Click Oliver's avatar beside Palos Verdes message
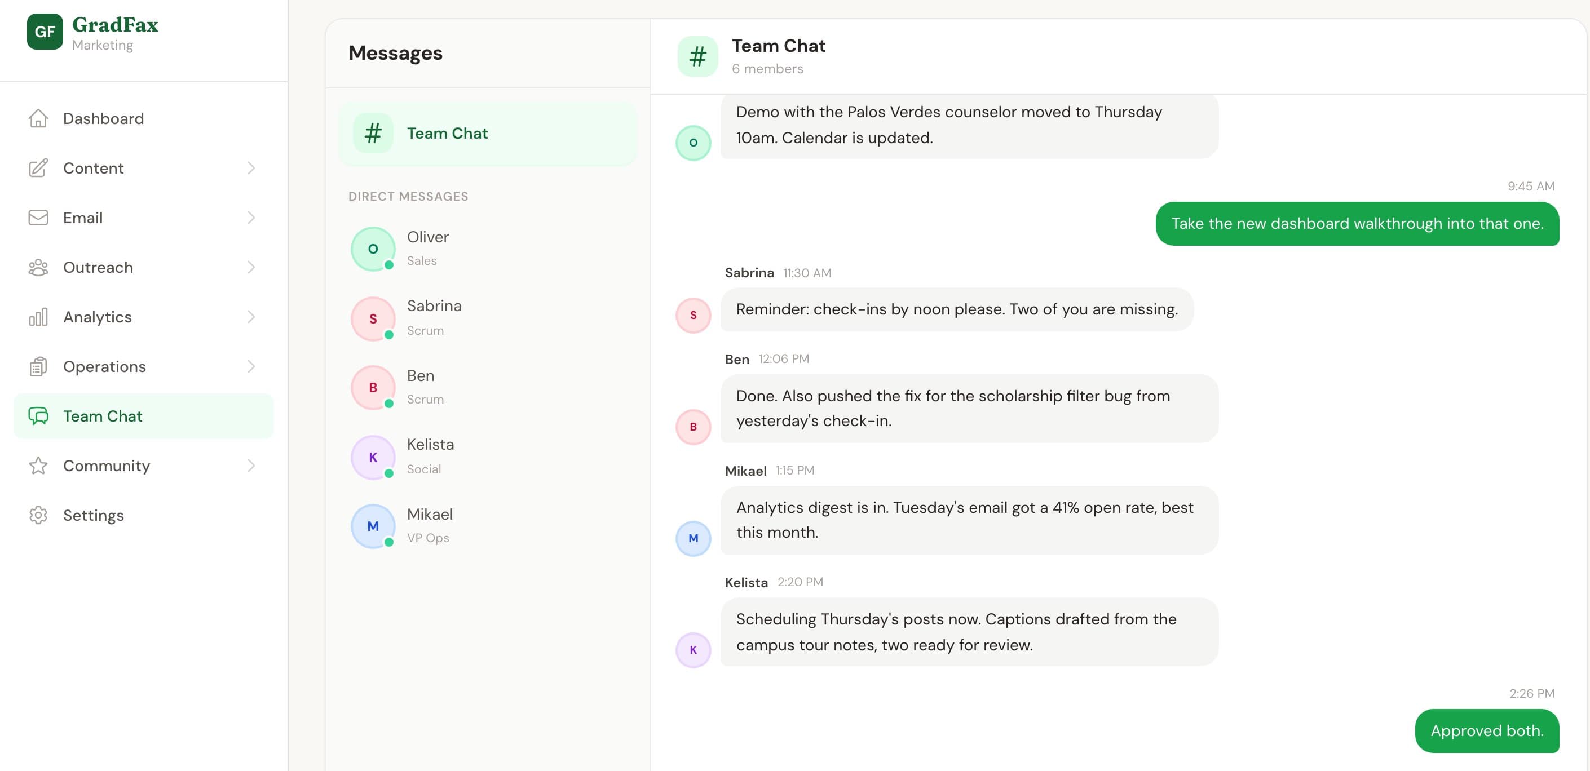This screenshot has height=771, width=1590. pyautogui.click(x=693, y=143)
